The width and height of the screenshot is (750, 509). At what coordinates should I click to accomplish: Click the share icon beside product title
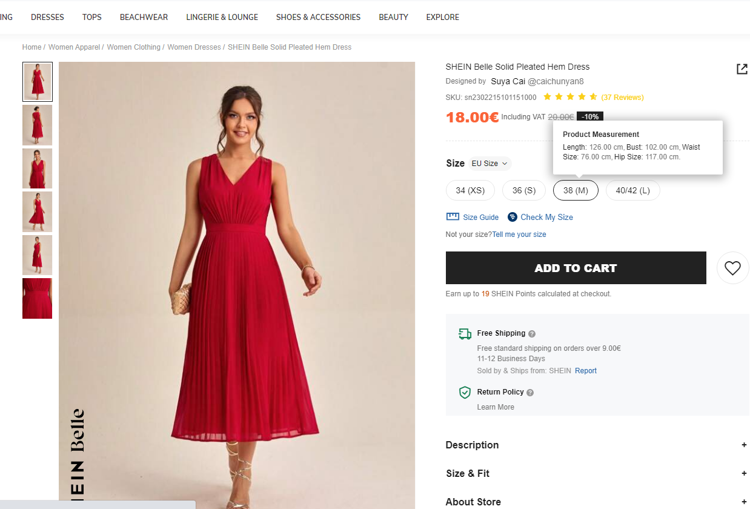point(742,69)
